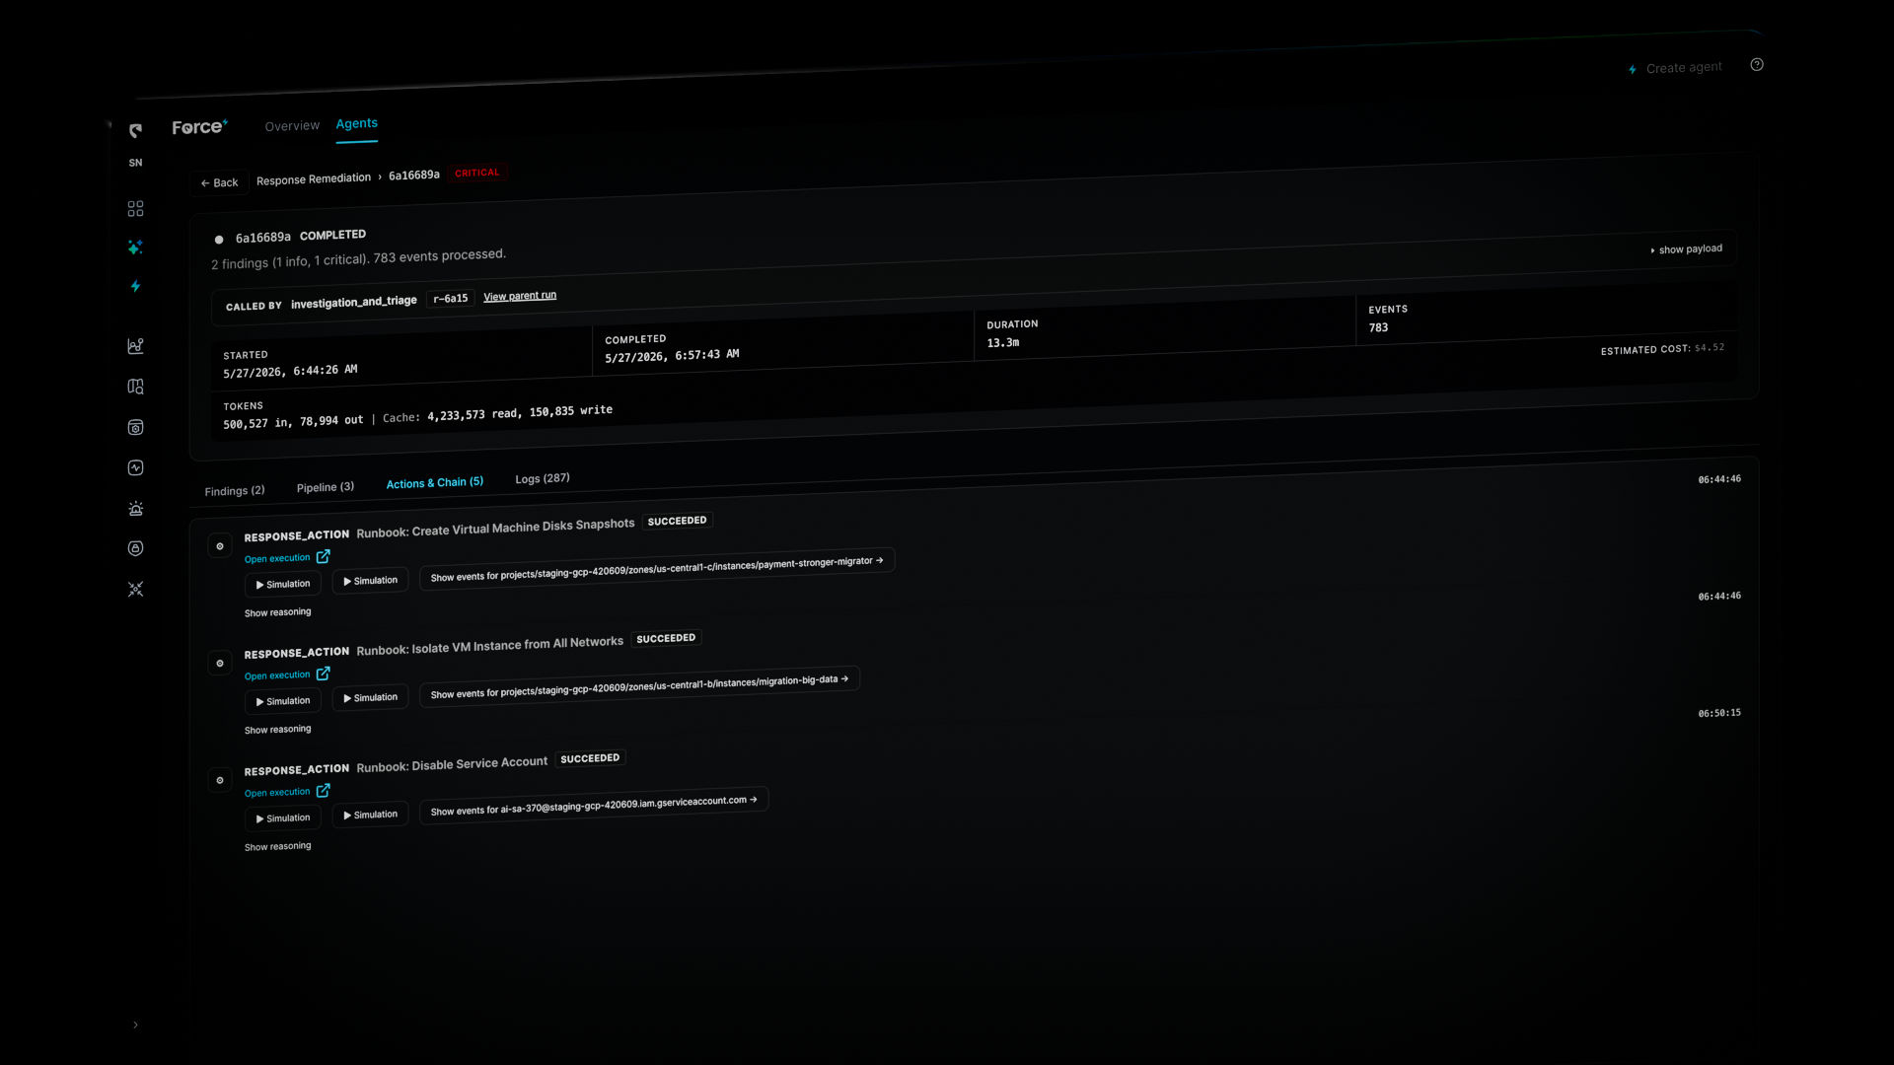Click the 783 events count value
Image resolution: width=1894 pixels, height=1065 pixels.
1378,327
